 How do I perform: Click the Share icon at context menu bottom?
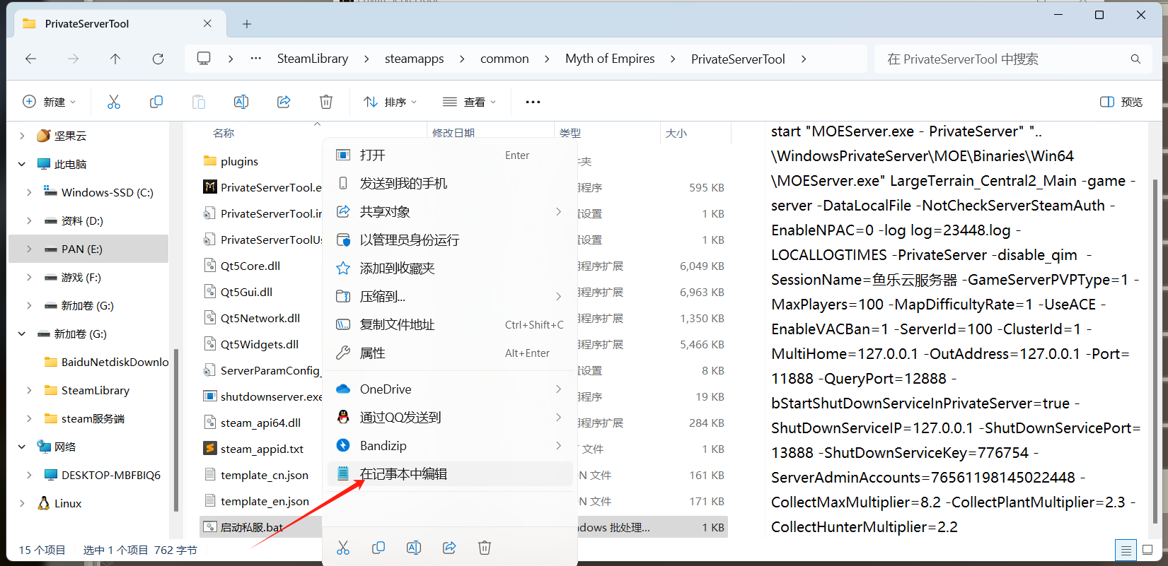click(x=449, y=548)
